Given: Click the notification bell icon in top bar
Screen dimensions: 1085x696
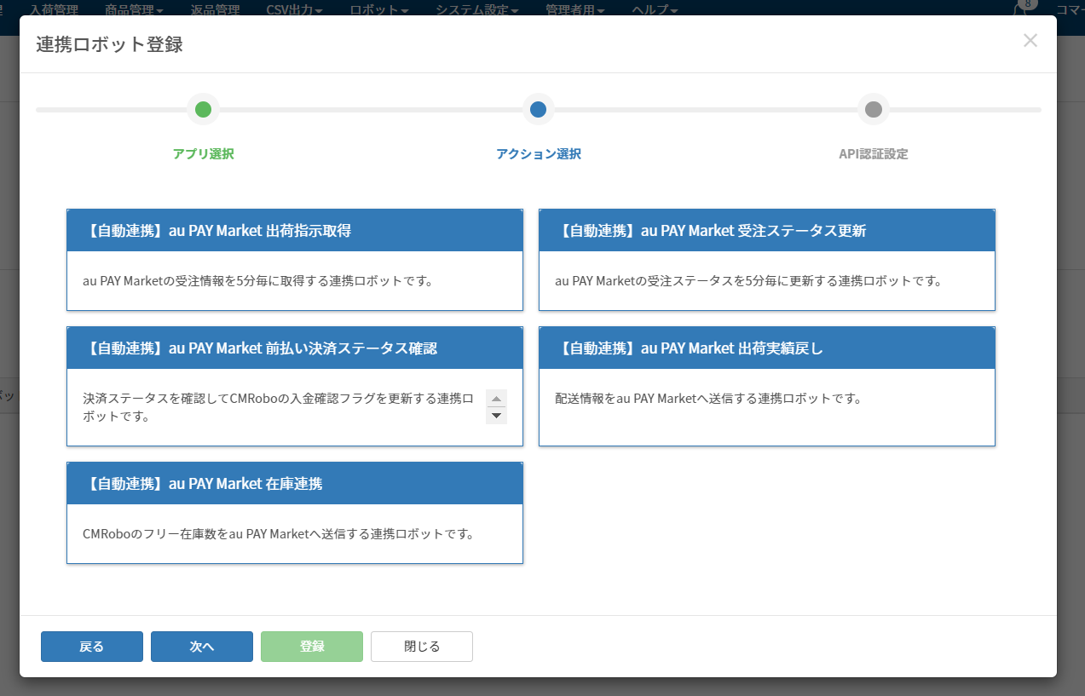Looking at the screenshot, I should tap(1019, 9).
